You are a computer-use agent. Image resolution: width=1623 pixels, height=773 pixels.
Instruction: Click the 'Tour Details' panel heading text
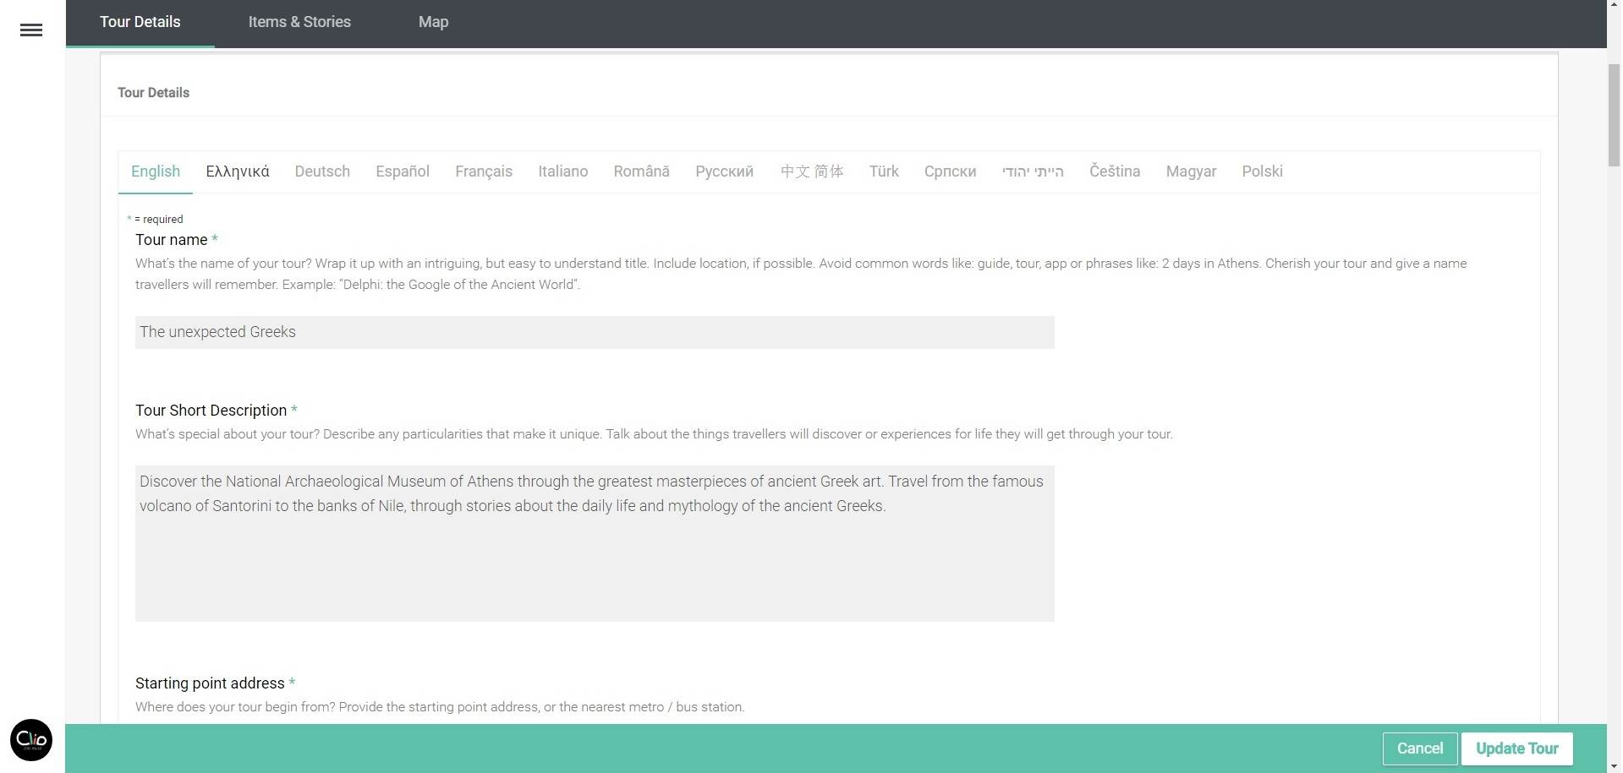point(153,93)
